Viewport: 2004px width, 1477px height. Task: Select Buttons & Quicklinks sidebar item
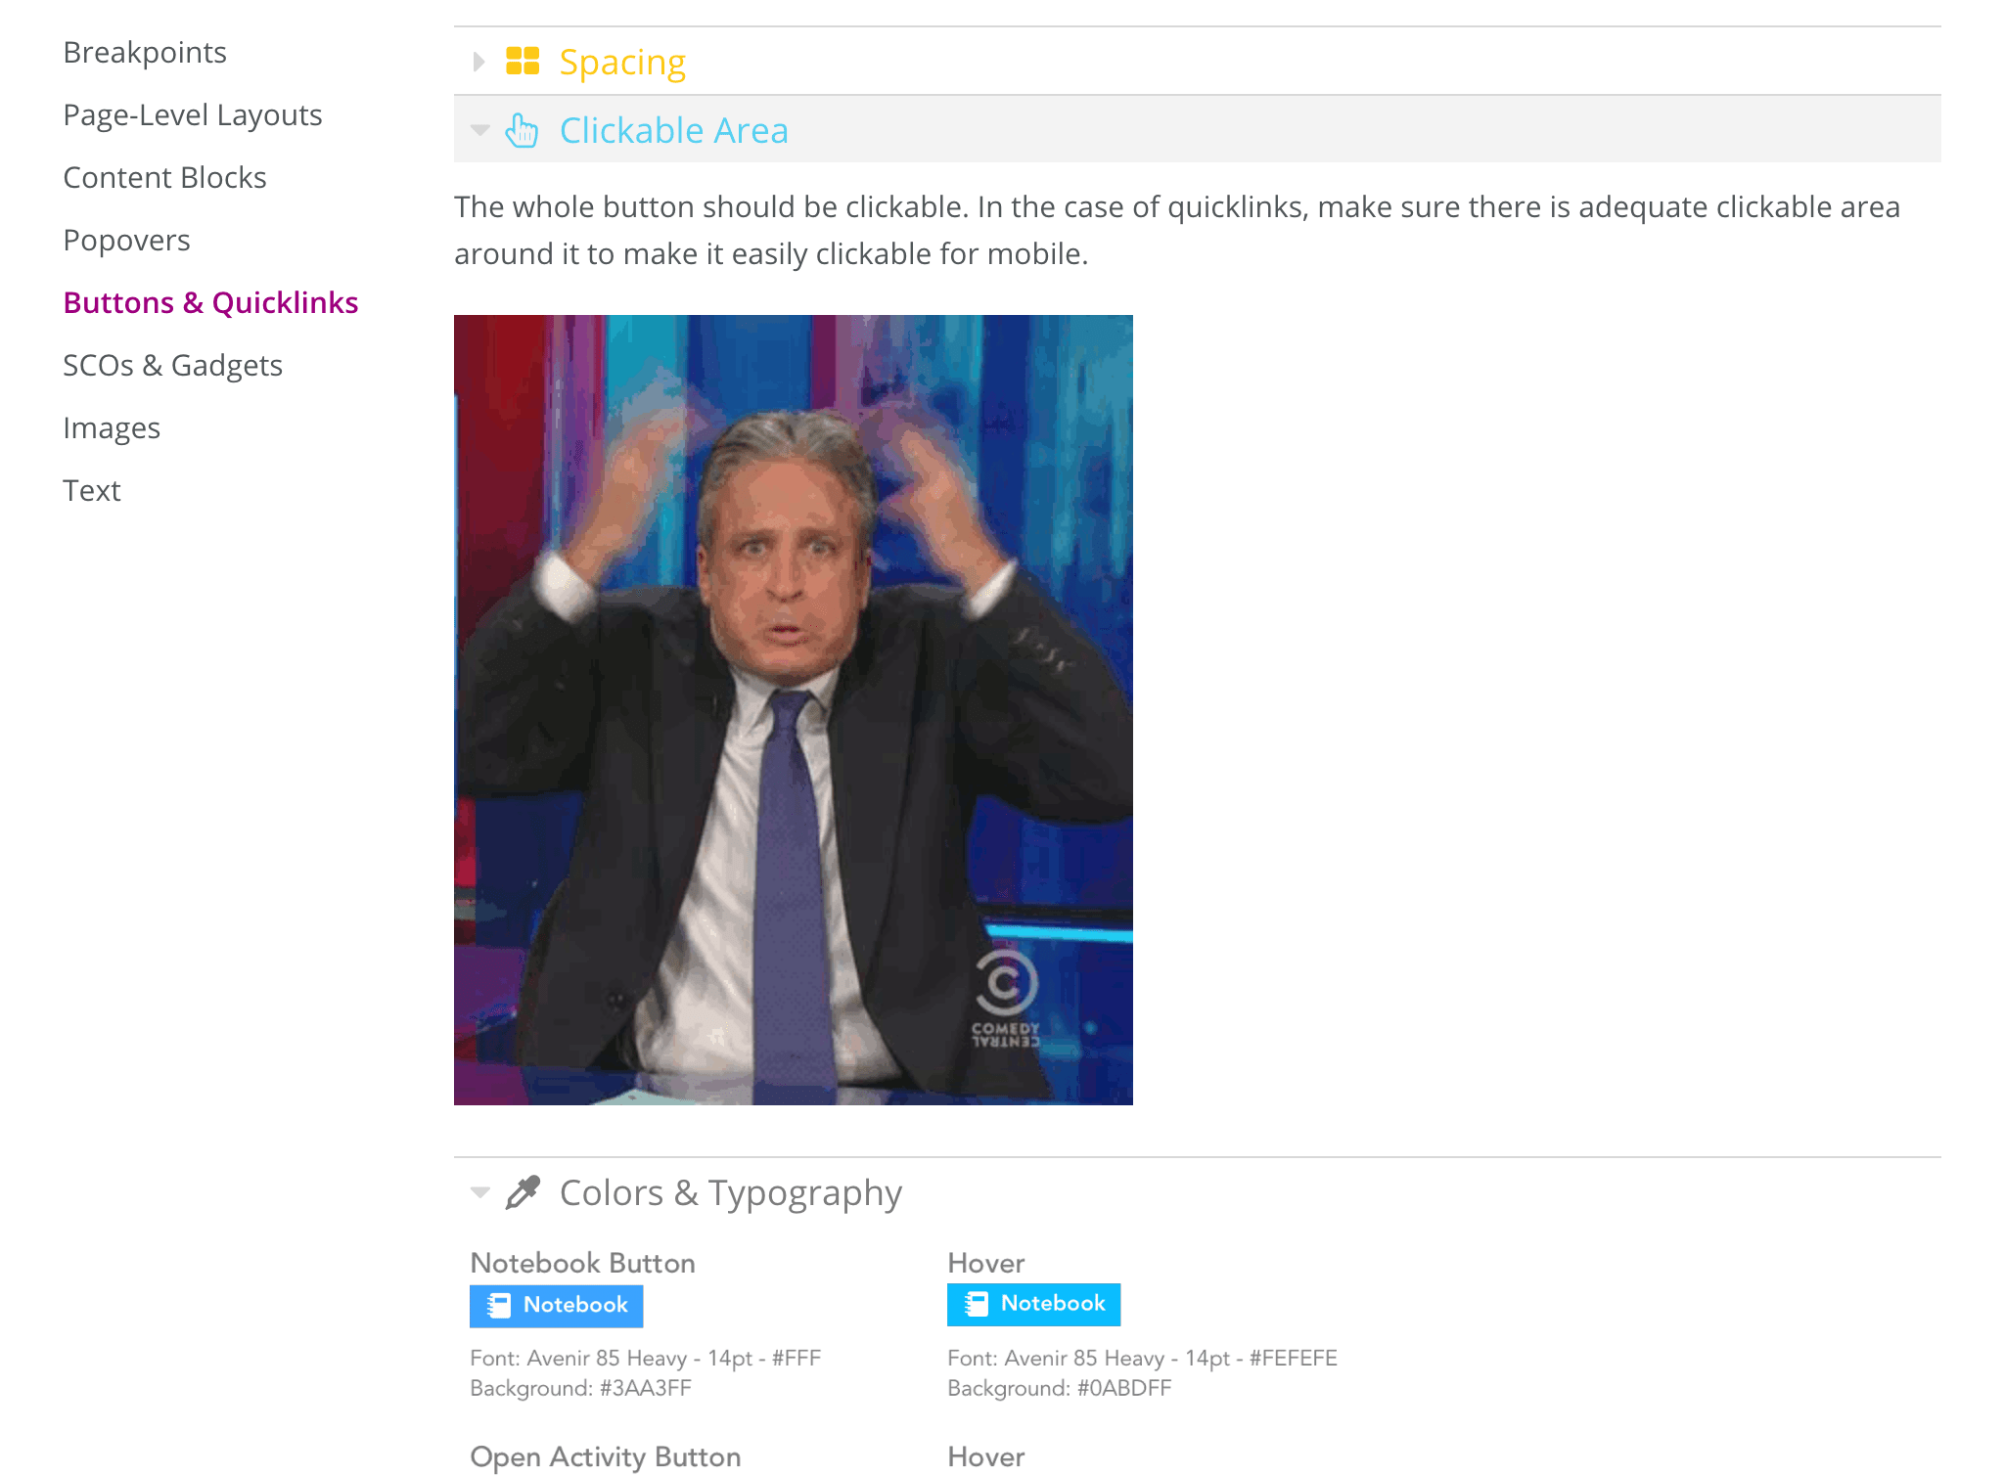[x=210, y=302]
